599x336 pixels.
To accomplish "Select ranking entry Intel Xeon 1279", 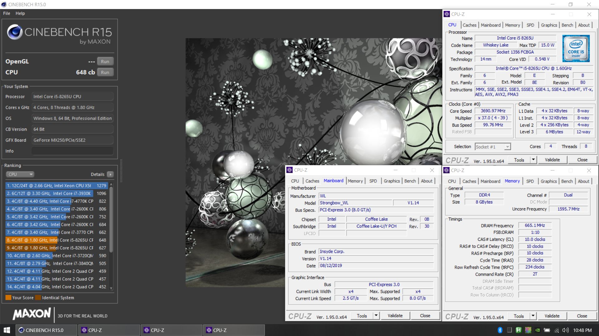I will 56,185.
